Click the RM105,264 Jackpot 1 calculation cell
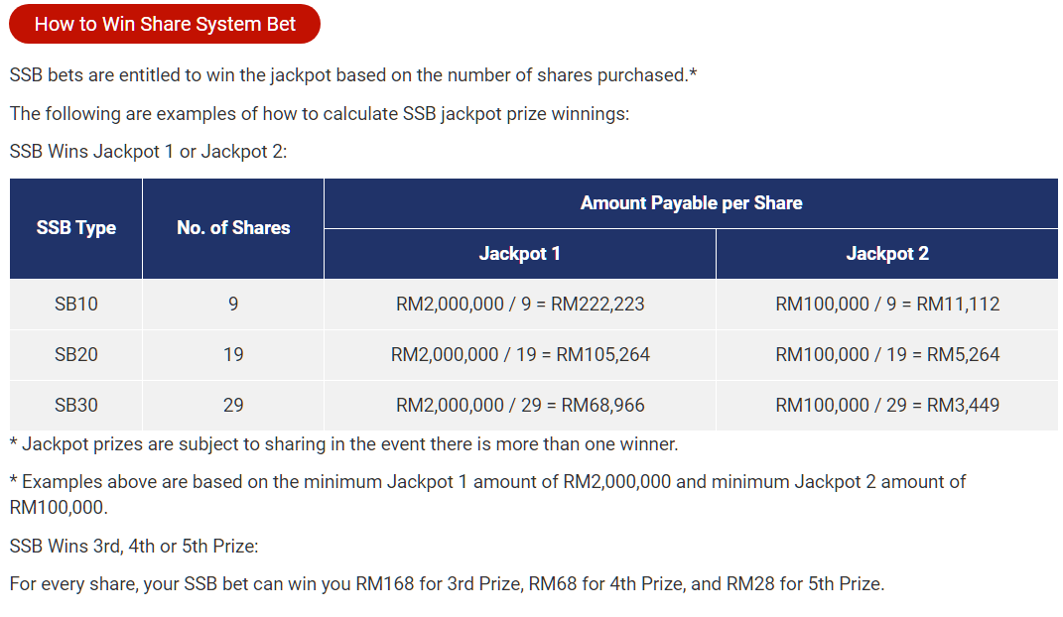 pos(520,355)
